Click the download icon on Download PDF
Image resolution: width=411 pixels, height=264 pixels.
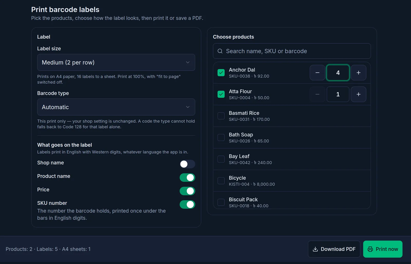pos(315,249)
